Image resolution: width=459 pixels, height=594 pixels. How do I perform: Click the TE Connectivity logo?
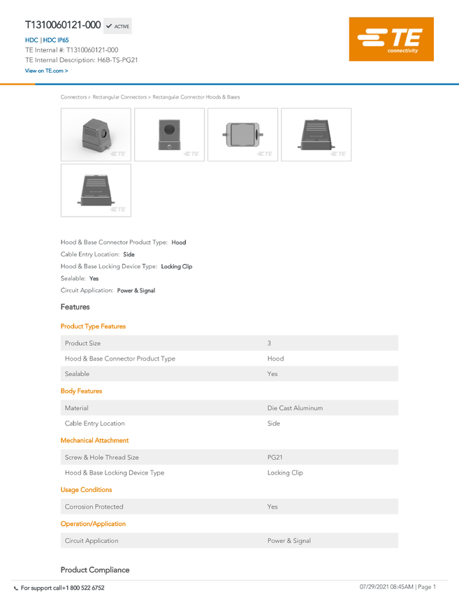[x=391, y=39]
